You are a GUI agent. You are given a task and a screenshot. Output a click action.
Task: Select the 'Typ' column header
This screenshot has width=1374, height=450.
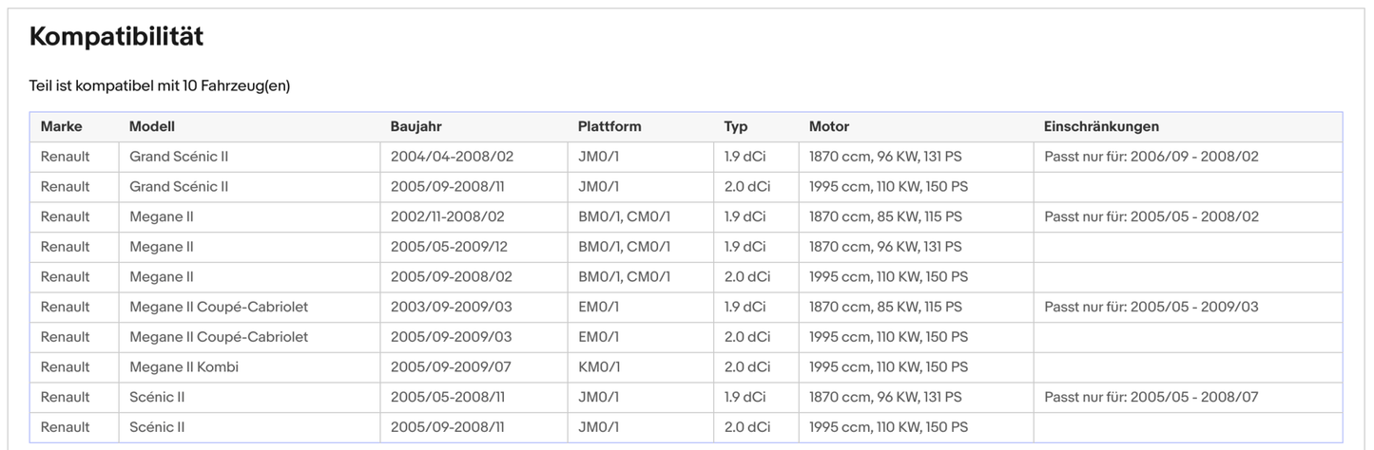(x=736, y=126)
